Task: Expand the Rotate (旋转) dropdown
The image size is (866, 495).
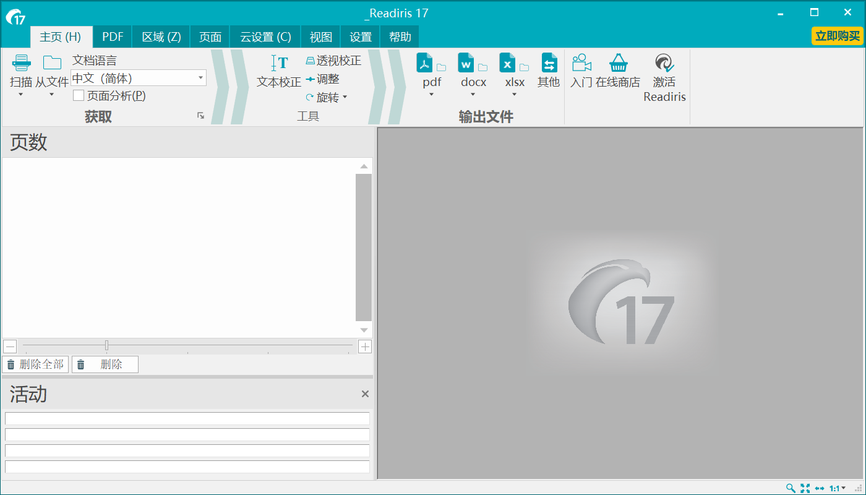Action: click(345, 97)
